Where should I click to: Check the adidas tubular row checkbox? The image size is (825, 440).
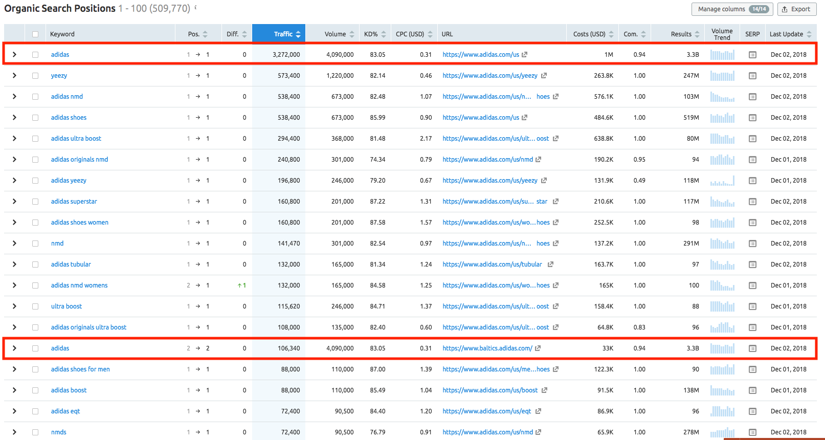pyautogui.click(x=35, y=265)
